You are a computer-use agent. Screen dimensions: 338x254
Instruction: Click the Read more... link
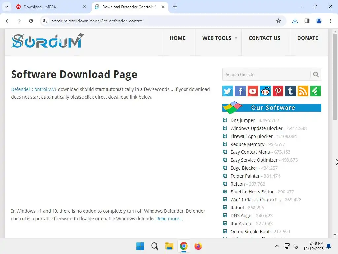click(169, 219)
